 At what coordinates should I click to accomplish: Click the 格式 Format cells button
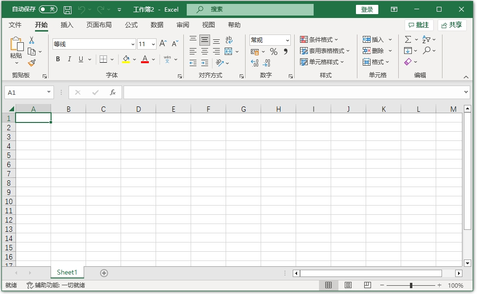(376, 62)
